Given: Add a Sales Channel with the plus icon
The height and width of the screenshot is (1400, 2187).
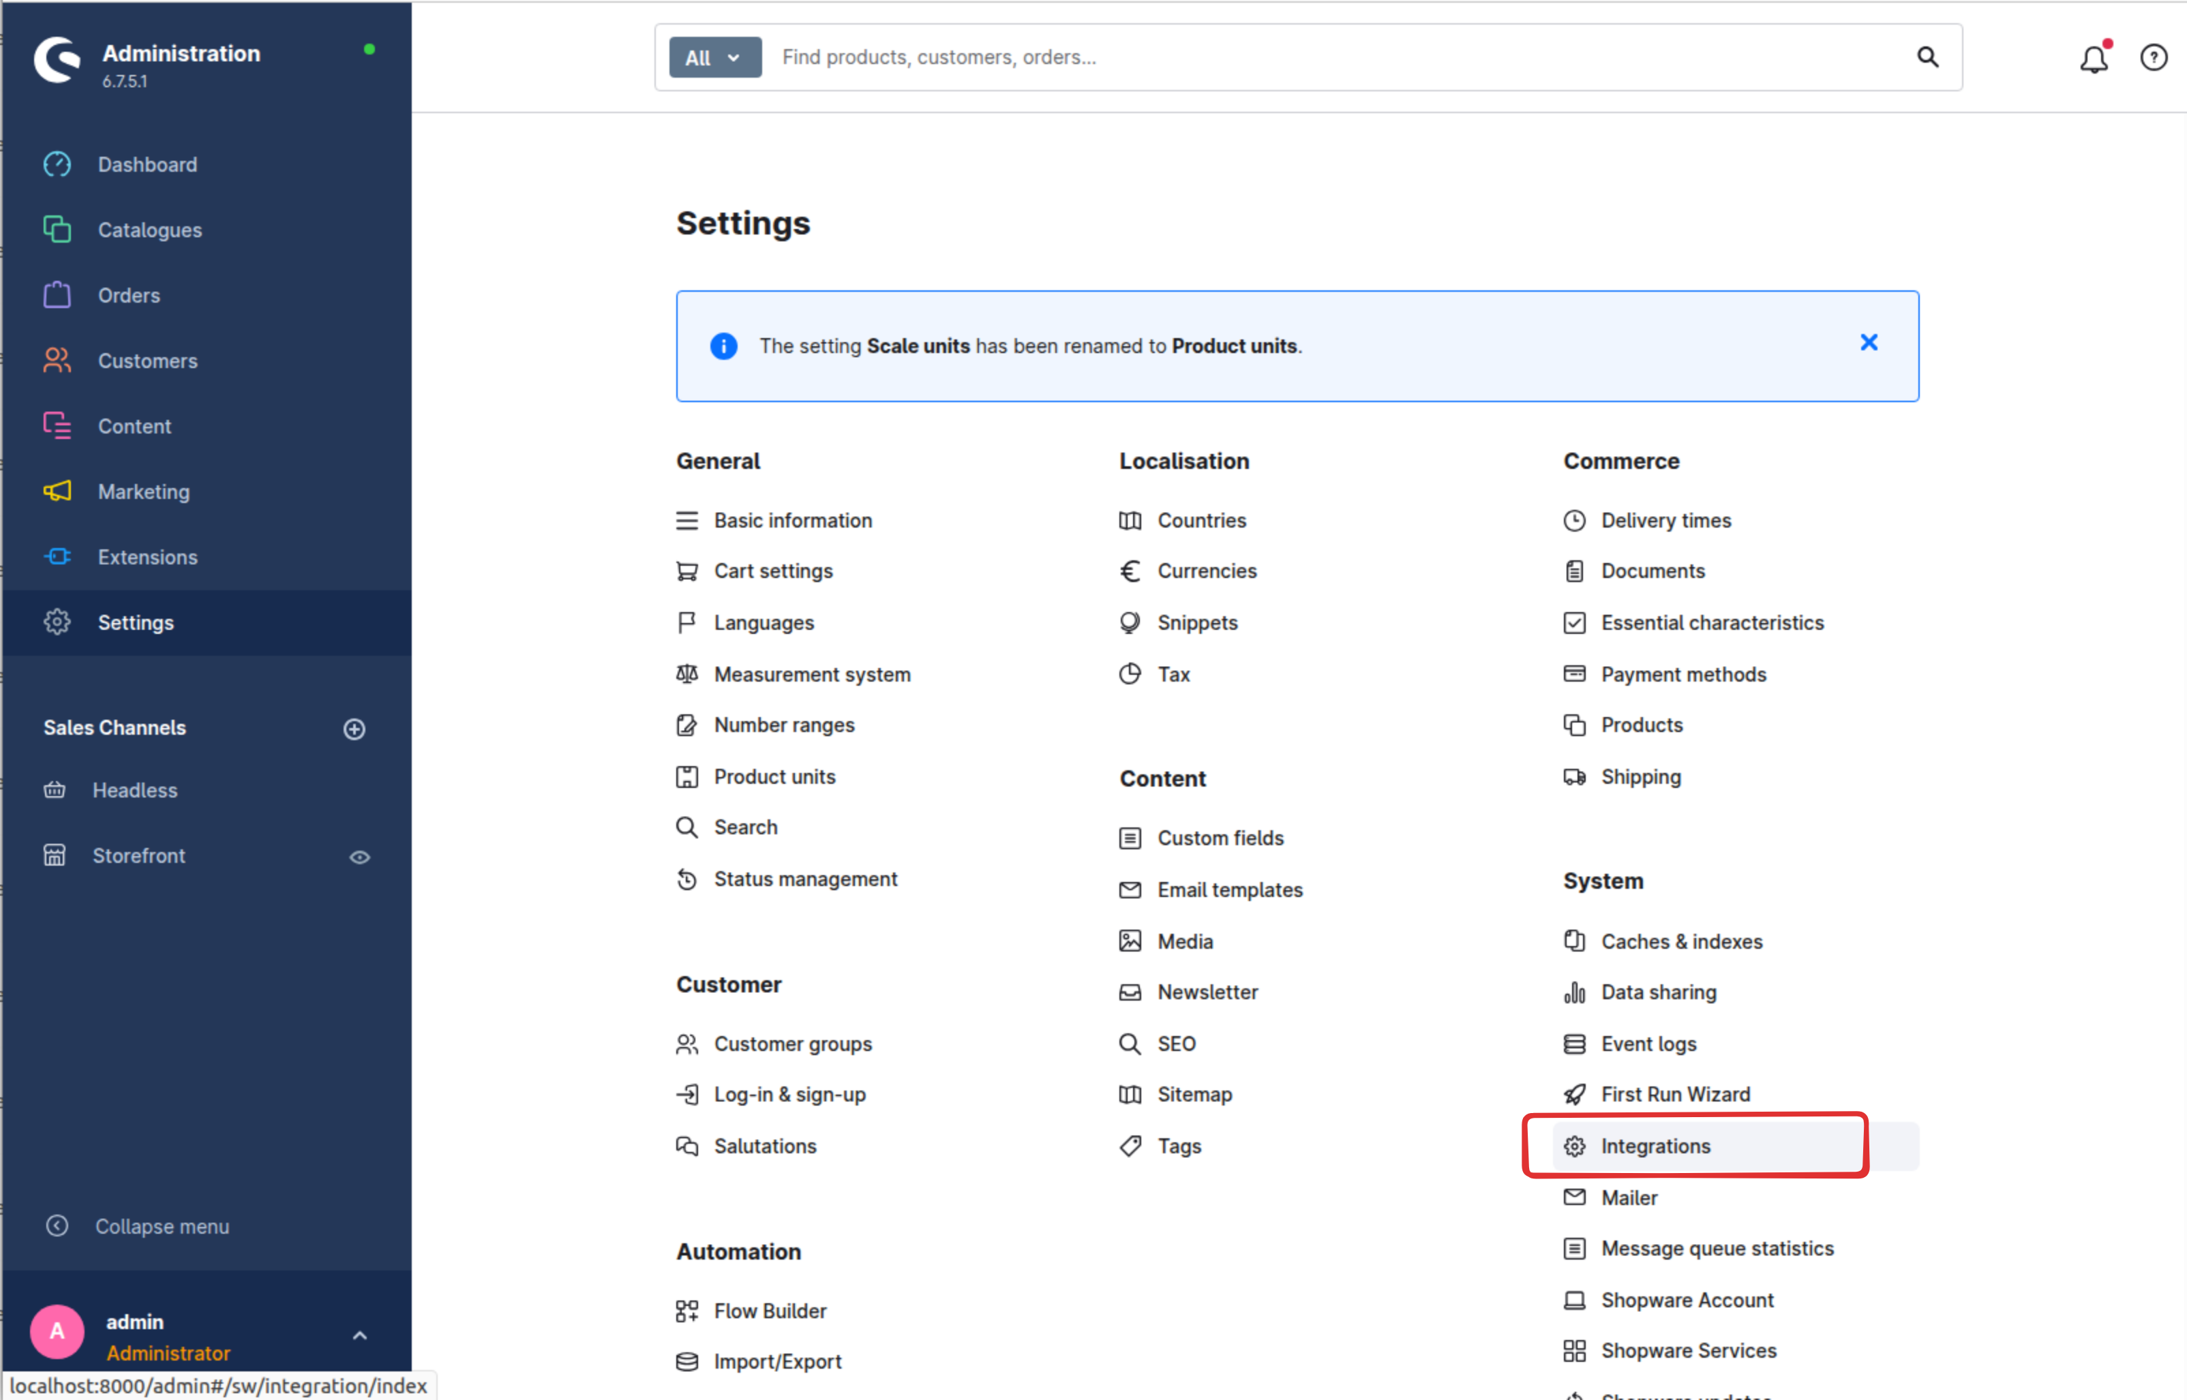Looking at the screenshot, I should (355, 728).
